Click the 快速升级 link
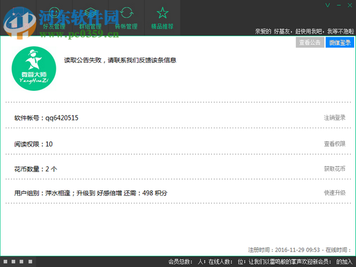Viewport: 356px width, 267px height. coord(335,193)
